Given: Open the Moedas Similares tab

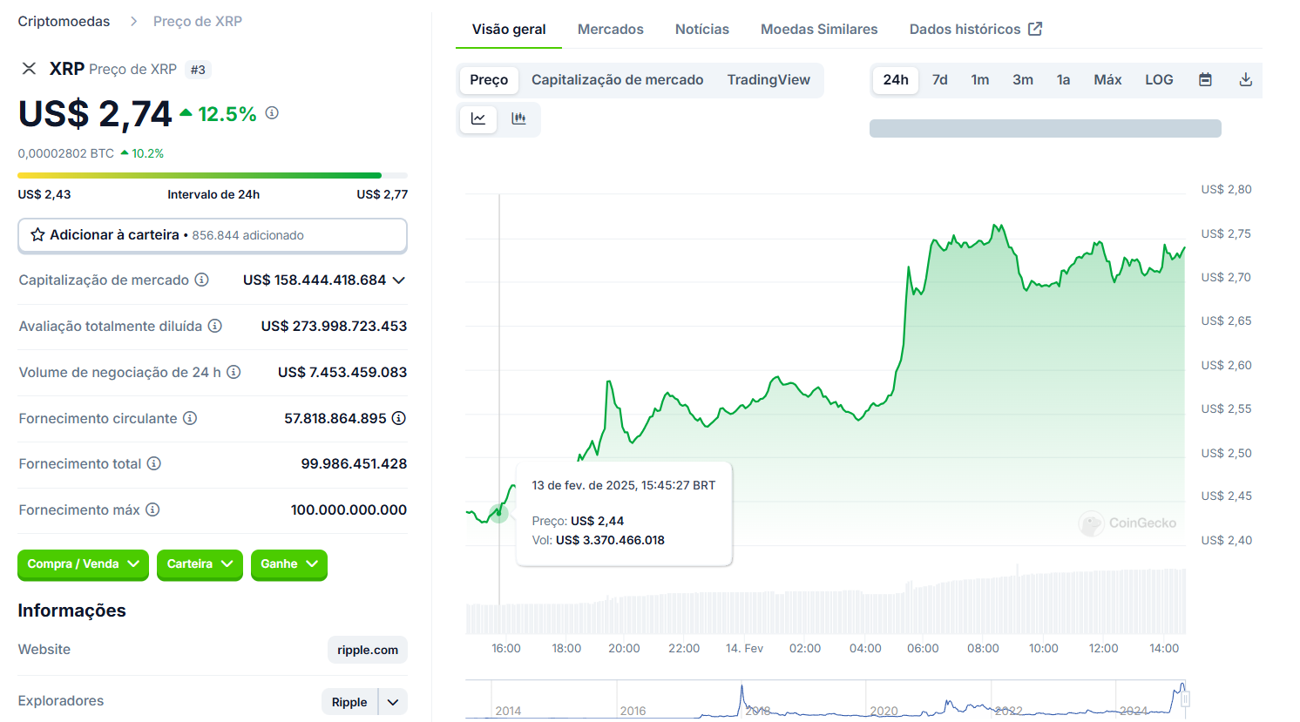Looking at the screenshot, I should pyautogui.click(x=819, y=29).
